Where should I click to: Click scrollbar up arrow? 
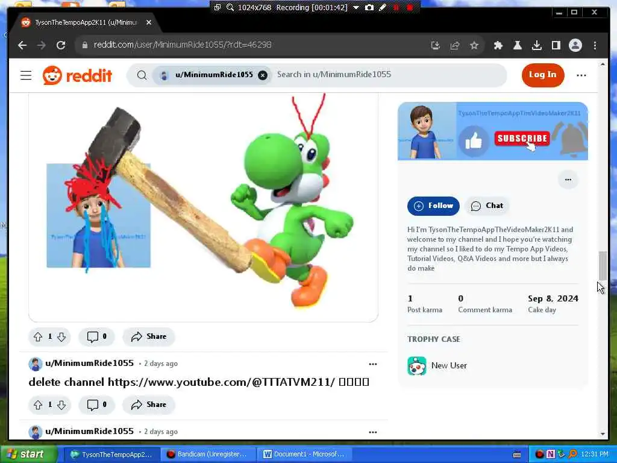603,64
